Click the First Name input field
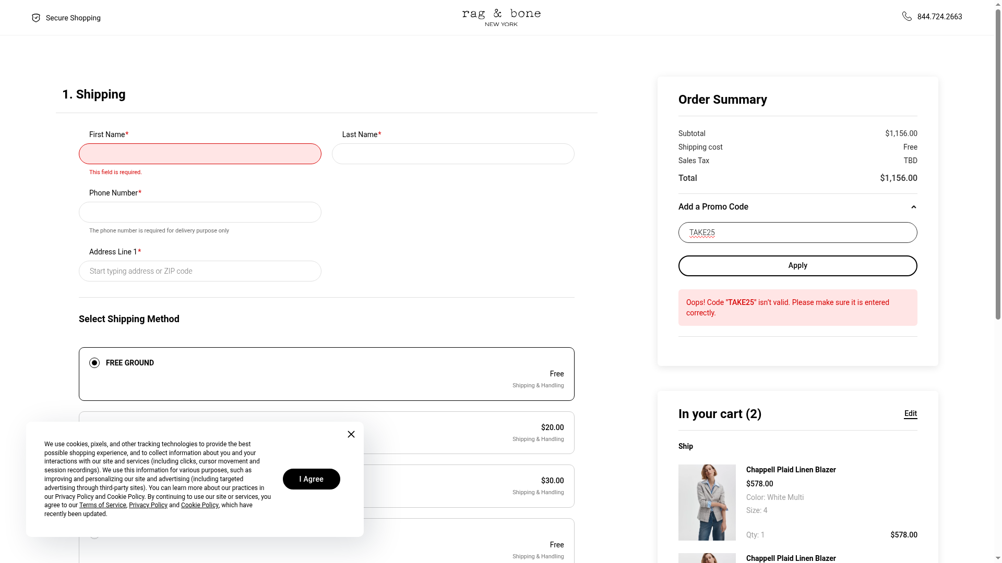 pos(200,154)
